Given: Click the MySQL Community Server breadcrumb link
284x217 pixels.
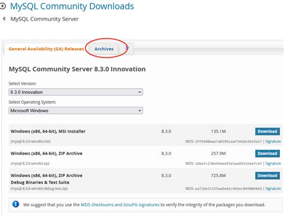Looking at the screenshot, I should point(44,19).
